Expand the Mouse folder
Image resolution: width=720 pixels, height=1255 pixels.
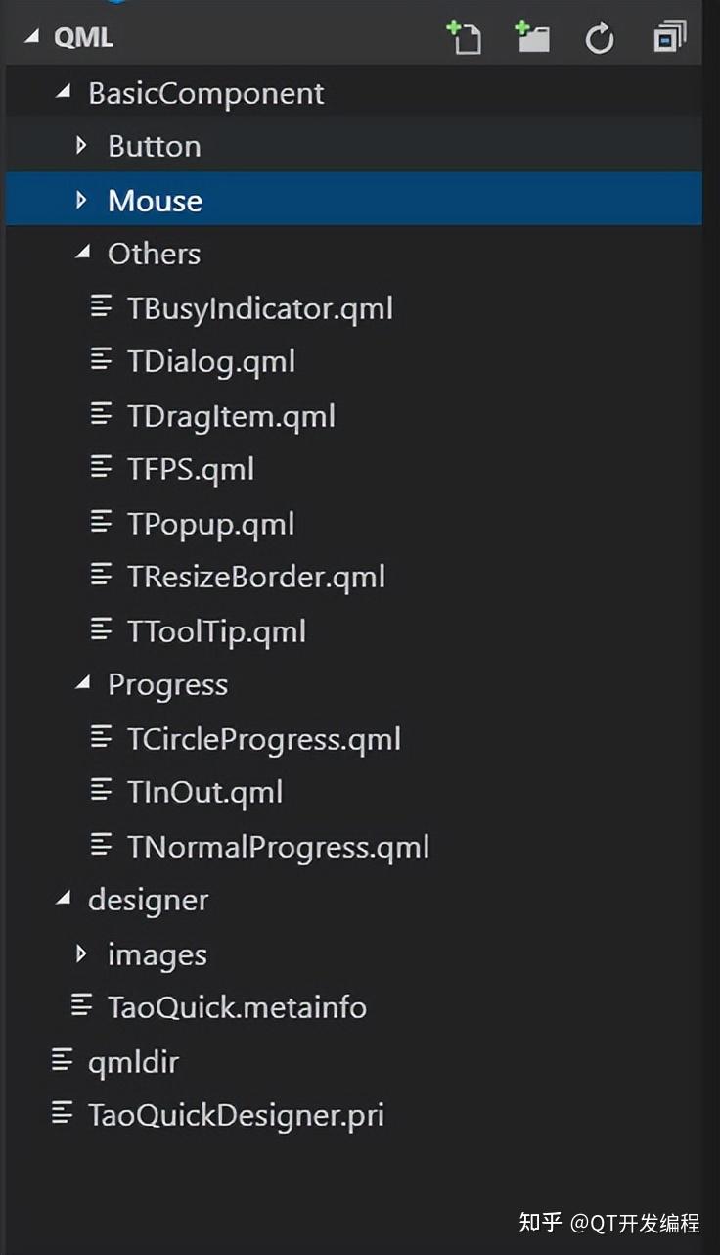click(81, 200)
